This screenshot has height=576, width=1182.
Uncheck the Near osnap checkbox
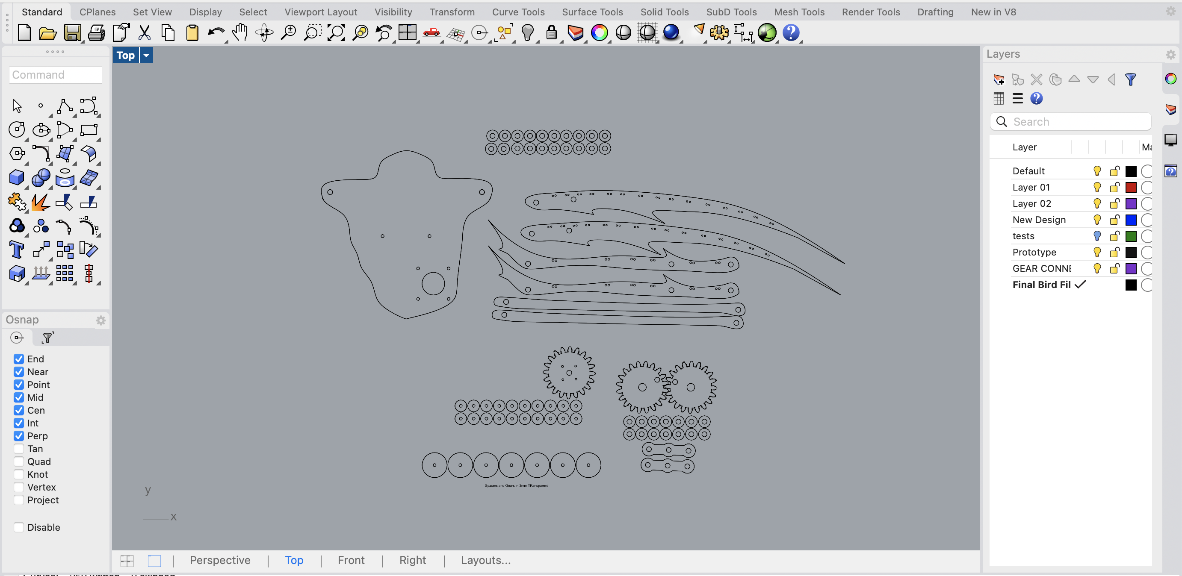(19, 372)
